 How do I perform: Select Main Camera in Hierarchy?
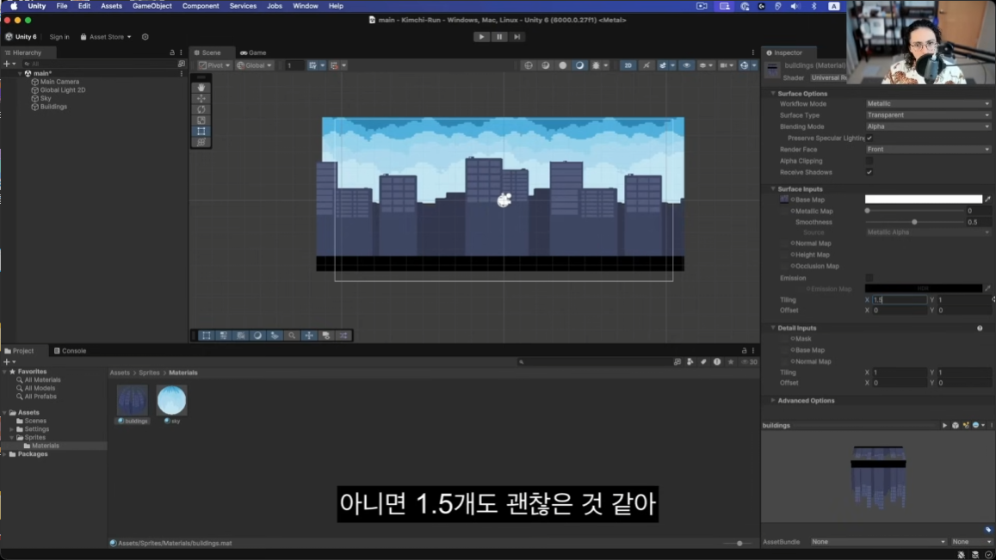point(59,82)
